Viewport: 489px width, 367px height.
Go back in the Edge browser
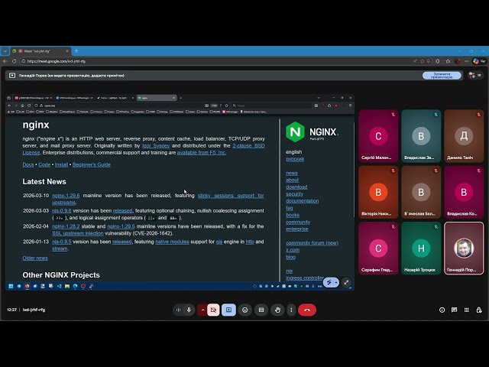coord(5,61)
